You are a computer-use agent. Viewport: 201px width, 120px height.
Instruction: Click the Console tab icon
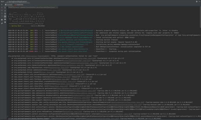pyautogui.click(x=6, y=5)
